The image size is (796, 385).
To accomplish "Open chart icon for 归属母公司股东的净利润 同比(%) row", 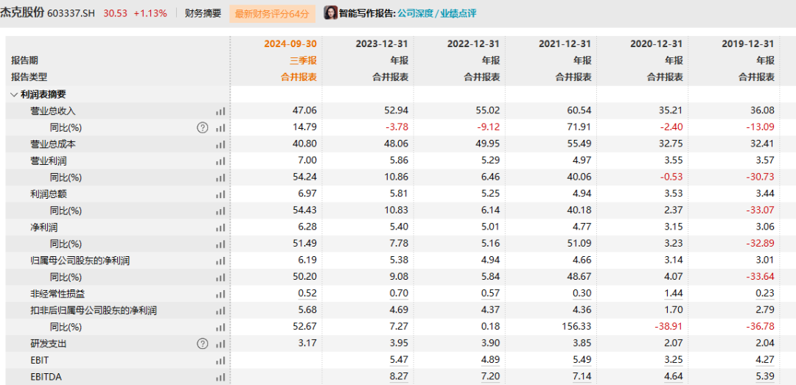I will click(x=220, y=278).
